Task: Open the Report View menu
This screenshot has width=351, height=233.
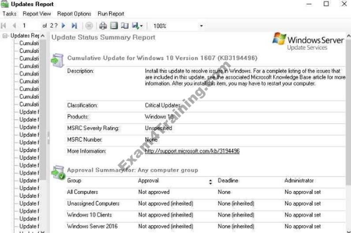Action: pos(37,14)
